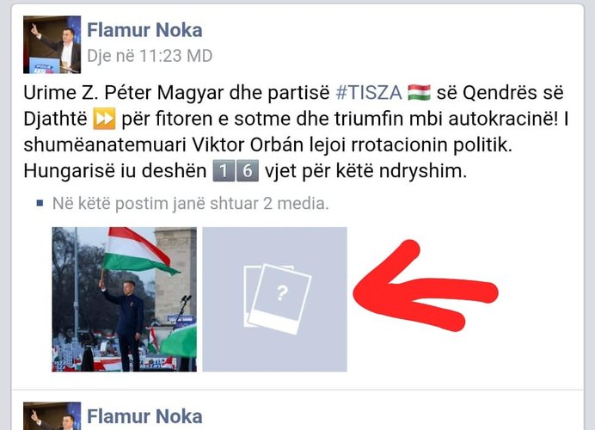Image resolution: width=595 pixels, height=430 pixels.
Task: Click the divider between the two posts
Action: [x=297, y=390]
